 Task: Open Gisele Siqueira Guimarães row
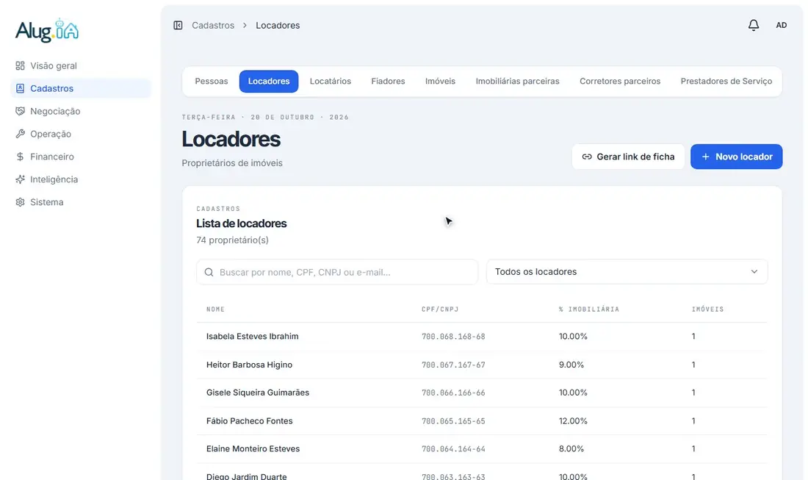click(x=482, y=393)
